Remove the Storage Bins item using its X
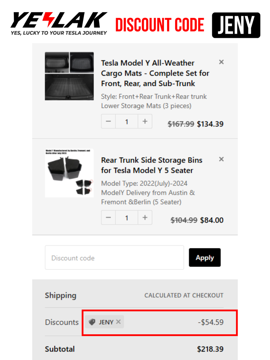This screenshot has height=360, width=270. (x=221, y=159)
